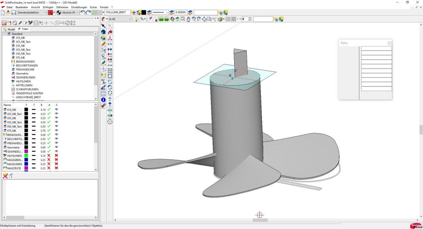Expand the St-KE combo box
The width and height of the screenshot is (423, 229).
click(130, 19)
